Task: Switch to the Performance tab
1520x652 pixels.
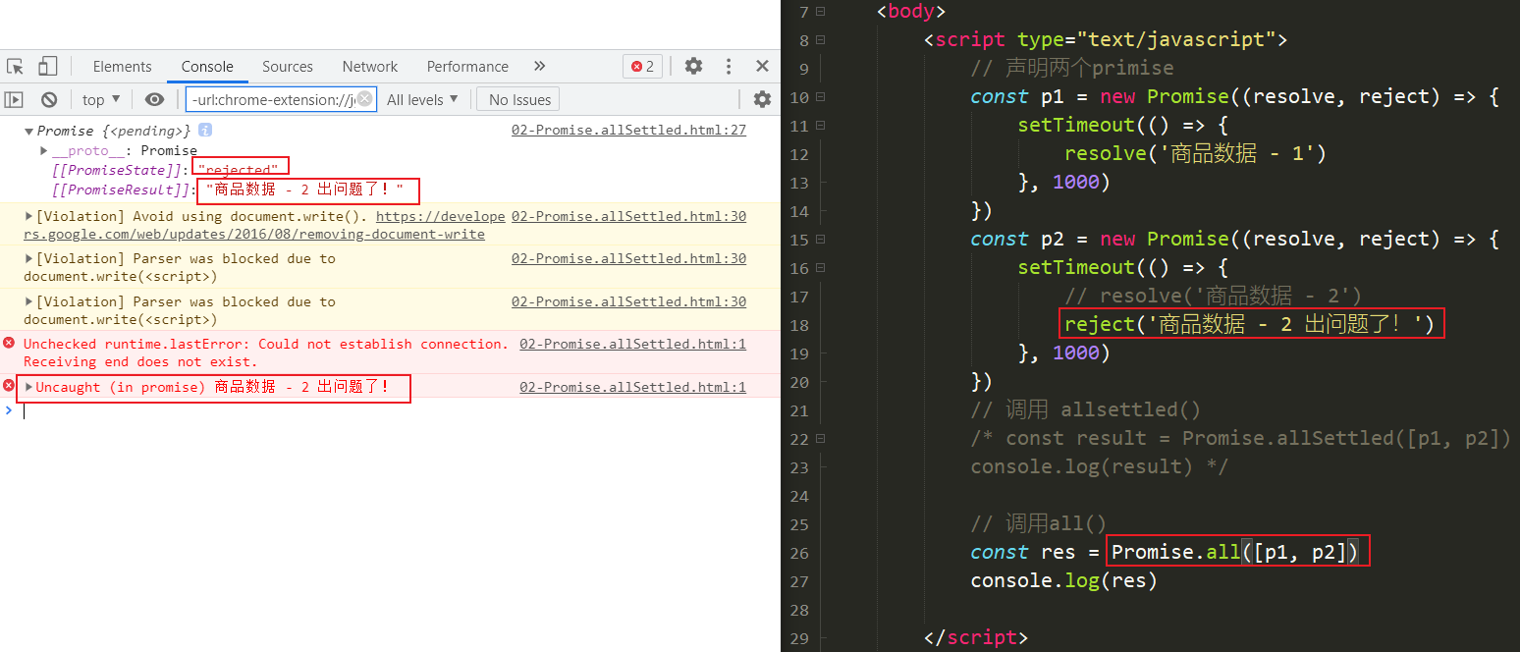Action: [467, 67]
